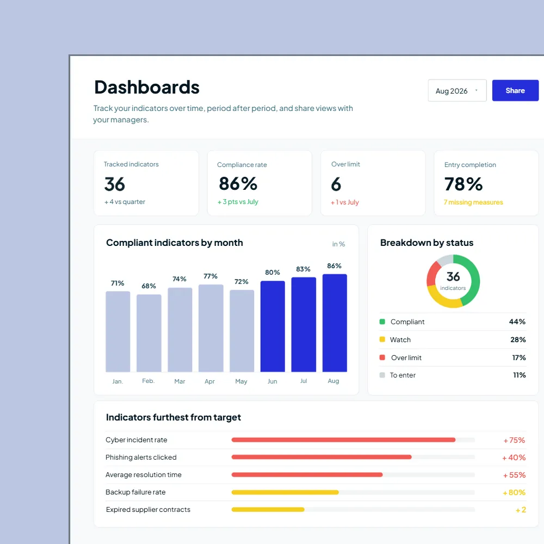Screen dimensions: 544x544
Task: Select the Over limit summary card
Action: [373, 183]
